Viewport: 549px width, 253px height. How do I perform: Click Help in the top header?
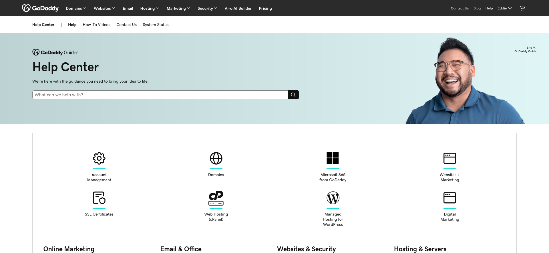pyautogui.click(x=489, y=8)
